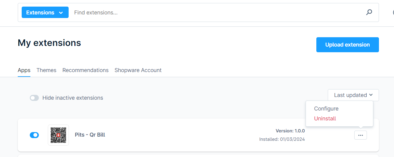Click the three-dots menu for Pits - Qr Bill
This screenshot has width=394, height=157.
[361, 135]
